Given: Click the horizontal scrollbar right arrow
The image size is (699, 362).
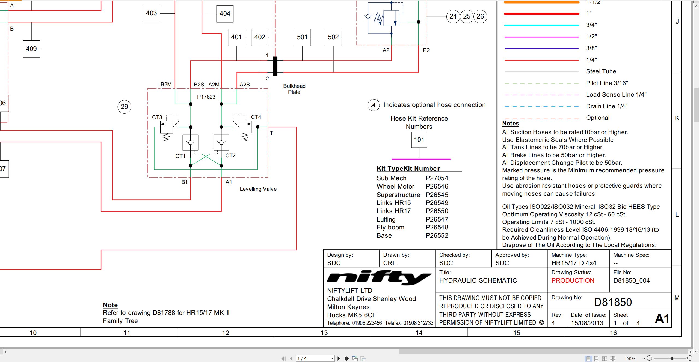Looking at the screenshot, I should [690, 352].
